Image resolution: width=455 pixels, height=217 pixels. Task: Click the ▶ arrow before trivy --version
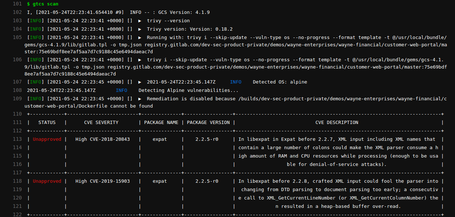[140, 20]
